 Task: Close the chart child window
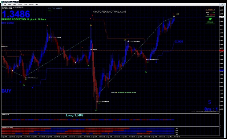click(225, 5)
